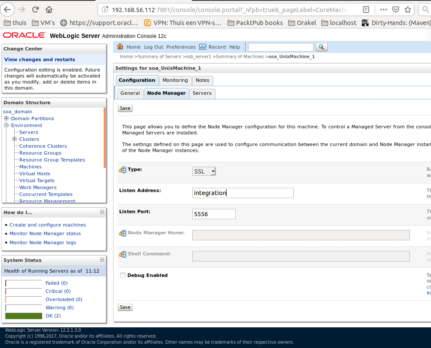
Task: Click the Listen Port input field
Action: [214, 214]
